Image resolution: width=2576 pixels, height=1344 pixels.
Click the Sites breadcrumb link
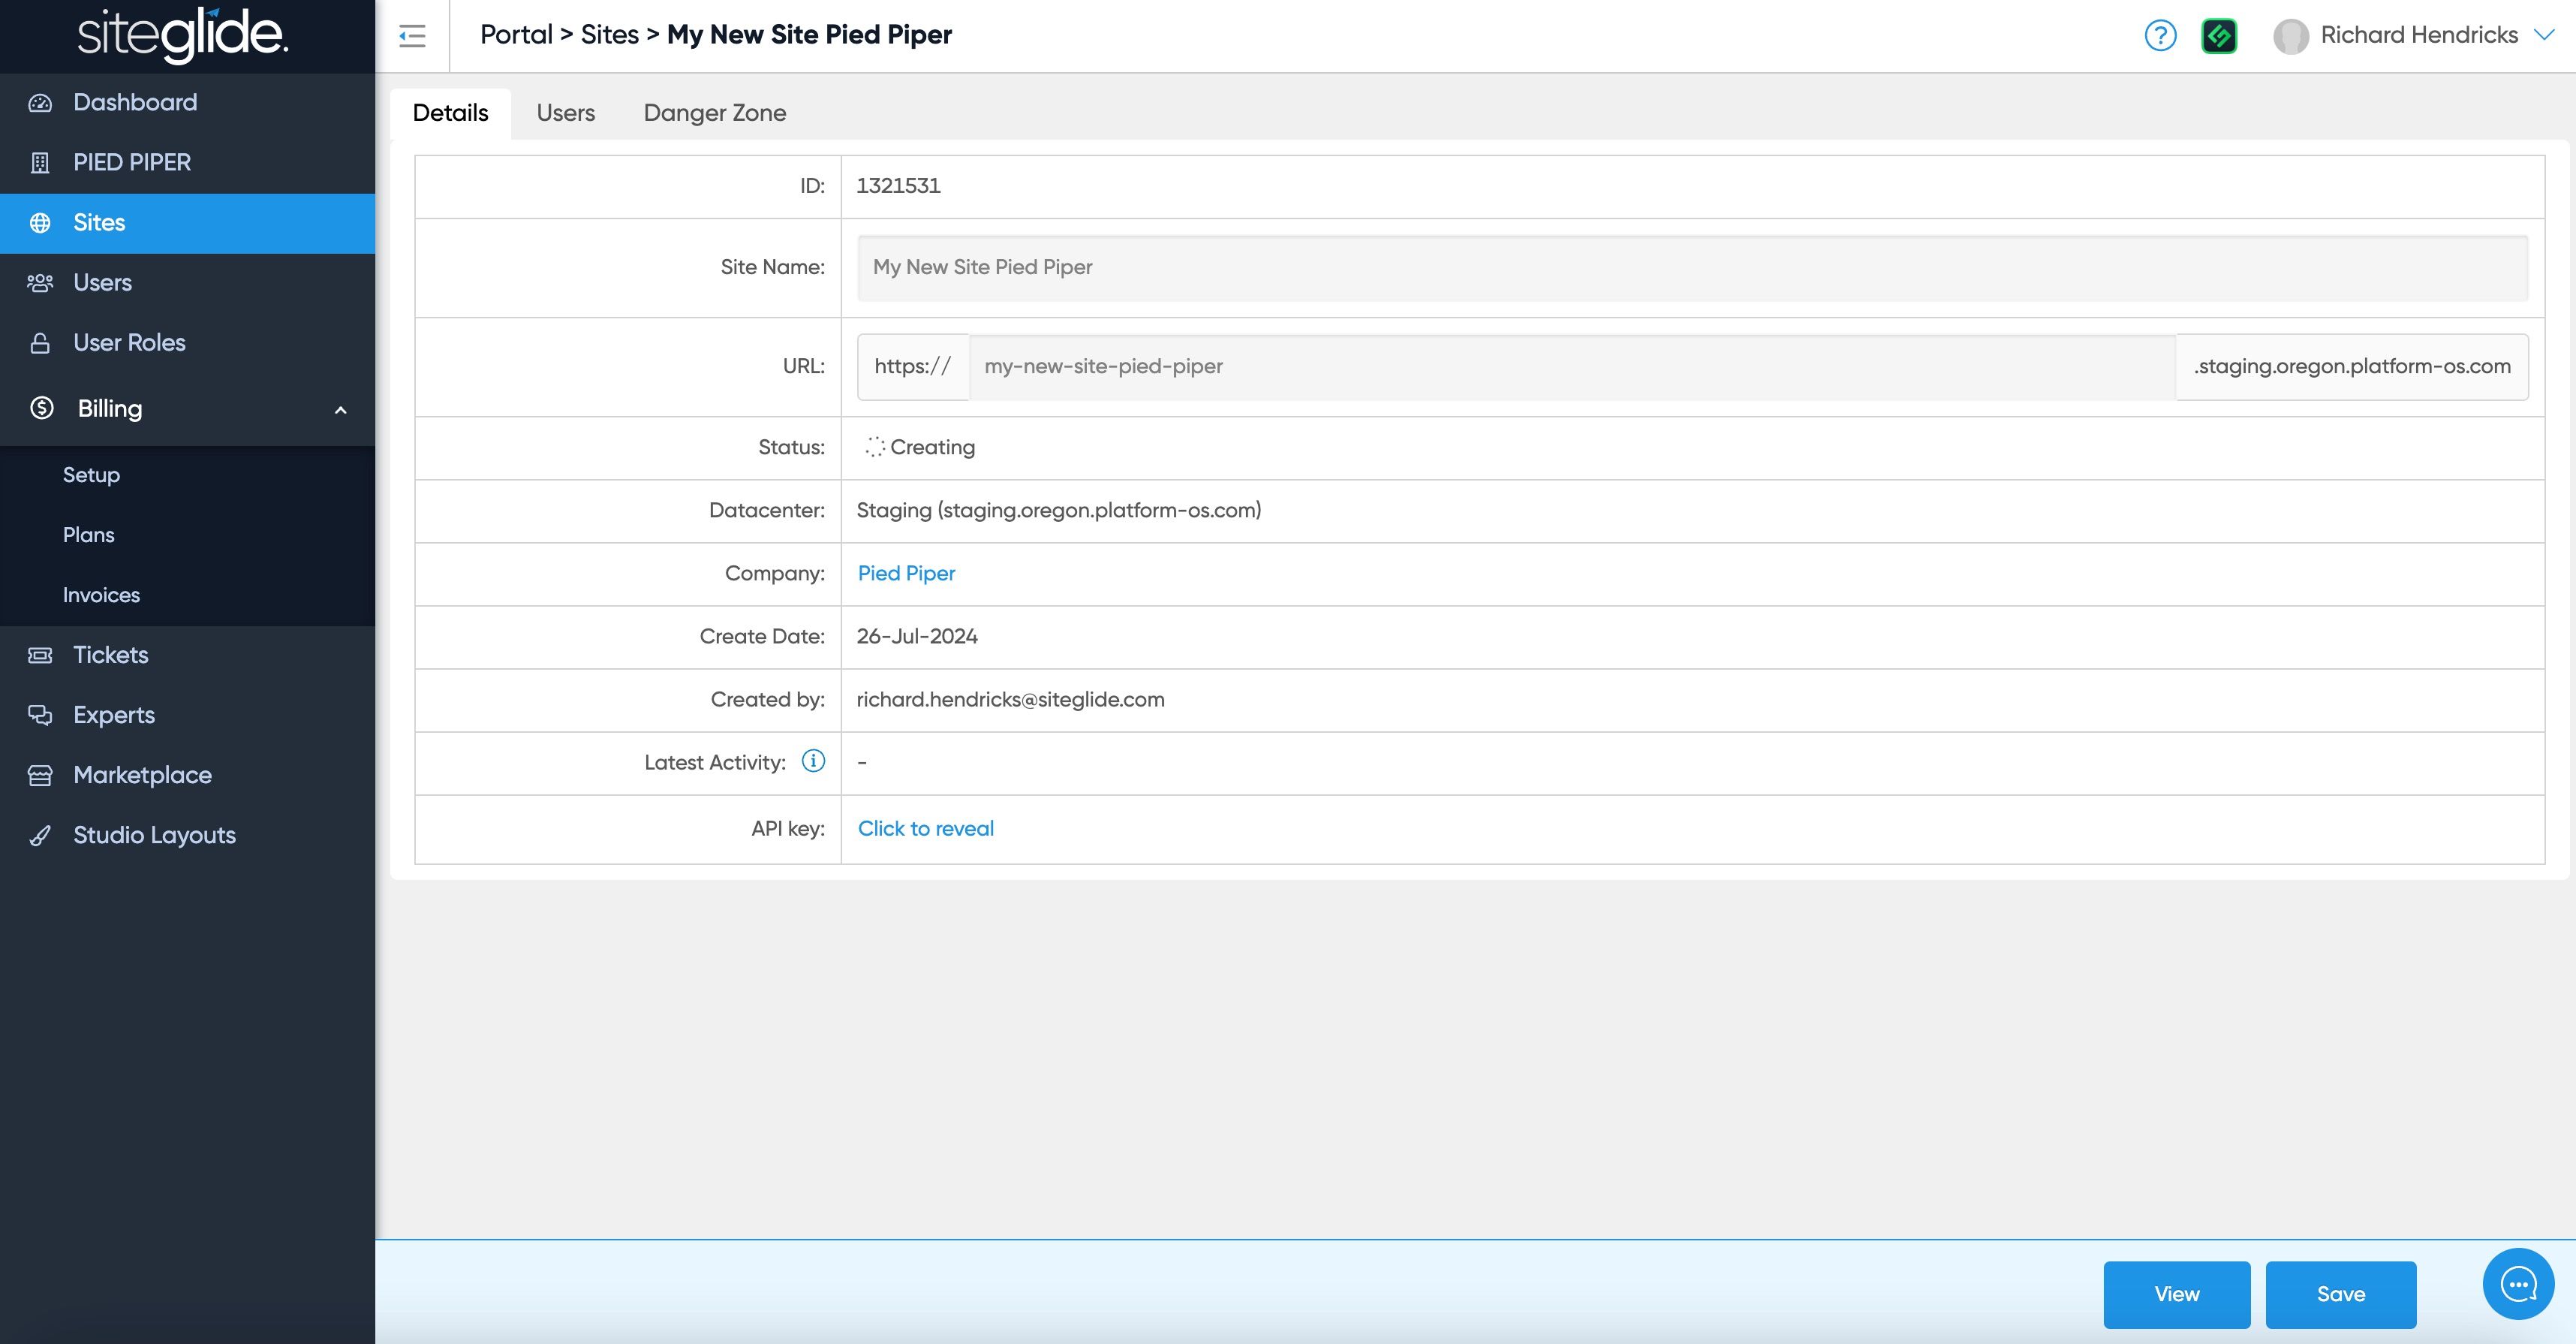coord(609,35)
